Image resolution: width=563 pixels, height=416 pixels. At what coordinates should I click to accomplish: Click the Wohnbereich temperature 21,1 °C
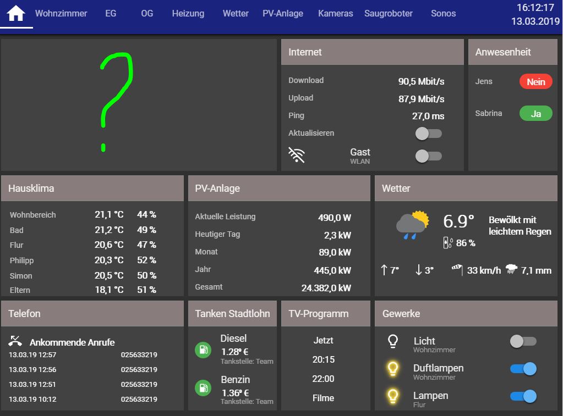coord(109,214)
